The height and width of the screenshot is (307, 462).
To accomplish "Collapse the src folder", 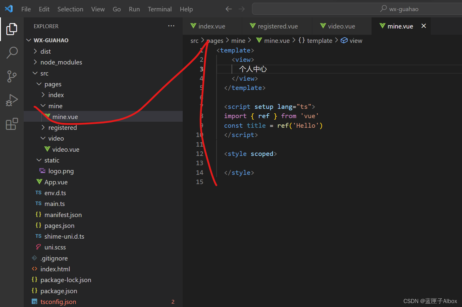I will coord(35,73).
